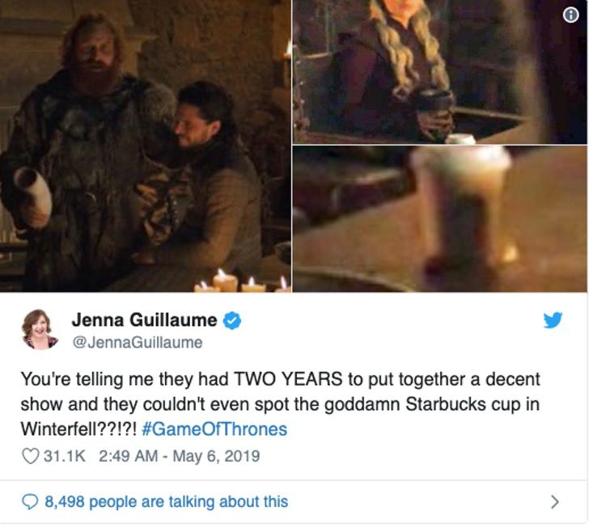Open the photo of the blonde woman at the table
This screenshot has width=589, height=532.
[x=440, y=72]
